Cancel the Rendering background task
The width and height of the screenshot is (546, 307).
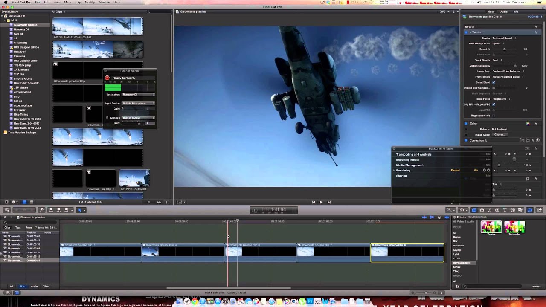tap(488, 170)
